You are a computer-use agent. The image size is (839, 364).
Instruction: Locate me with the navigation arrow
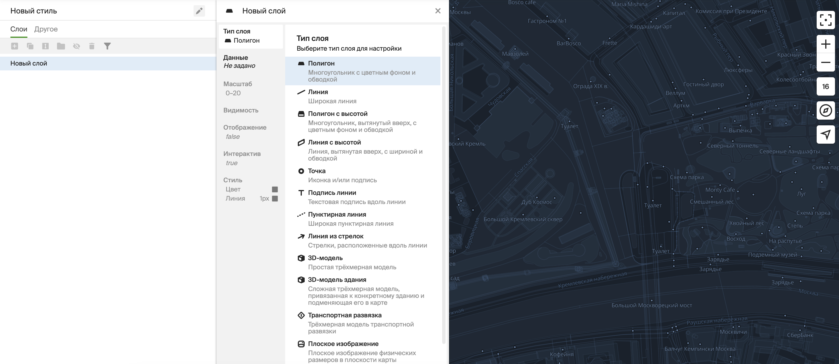click(825, 134)
